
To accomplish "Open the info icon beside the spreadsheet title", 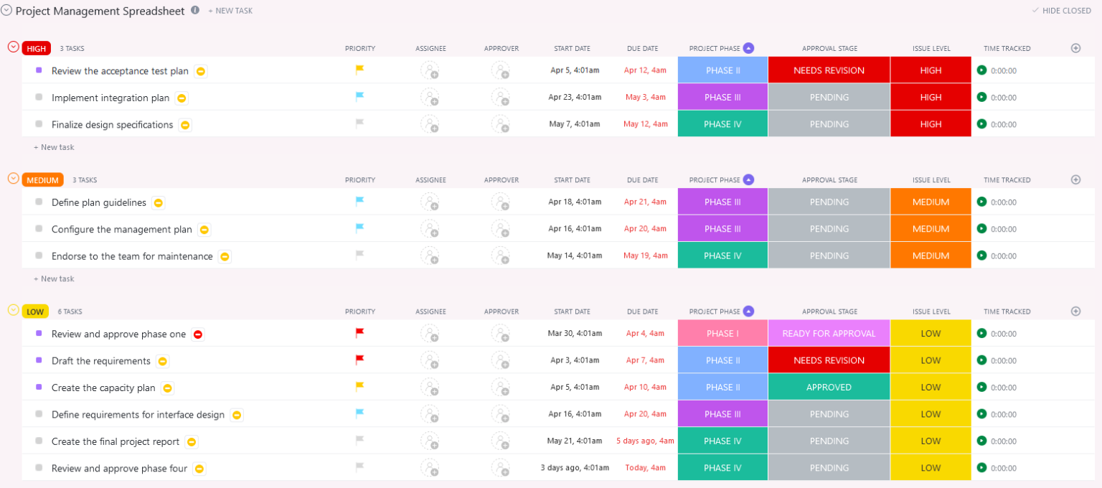I will tap(194, 10).
